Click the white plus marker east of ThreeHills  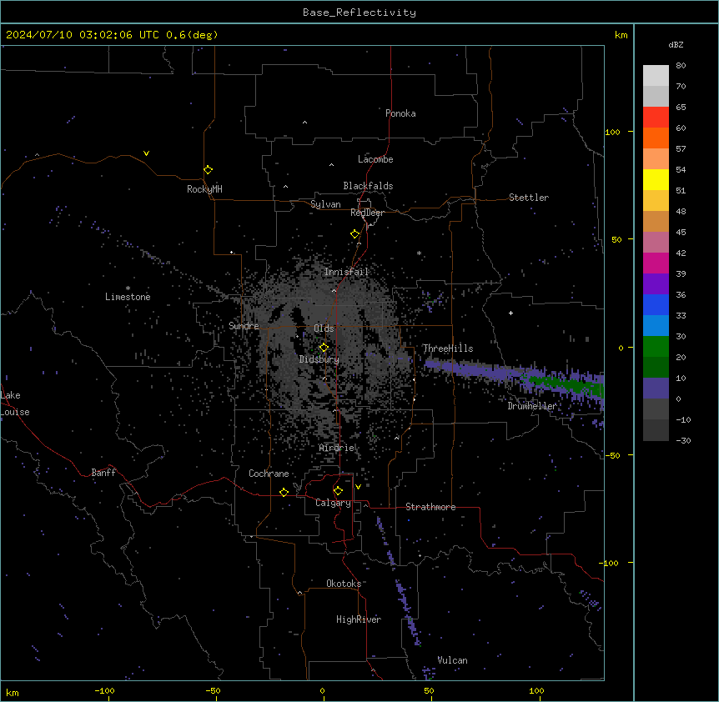click(510, 313)
